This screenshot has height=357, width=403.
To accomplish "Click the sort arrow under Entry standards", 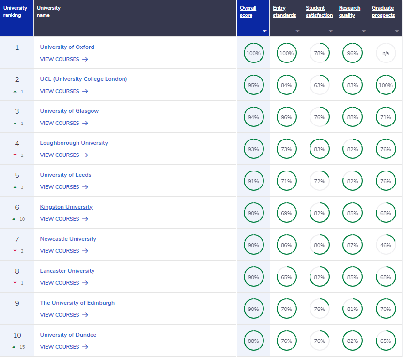I will coord(297,31).
